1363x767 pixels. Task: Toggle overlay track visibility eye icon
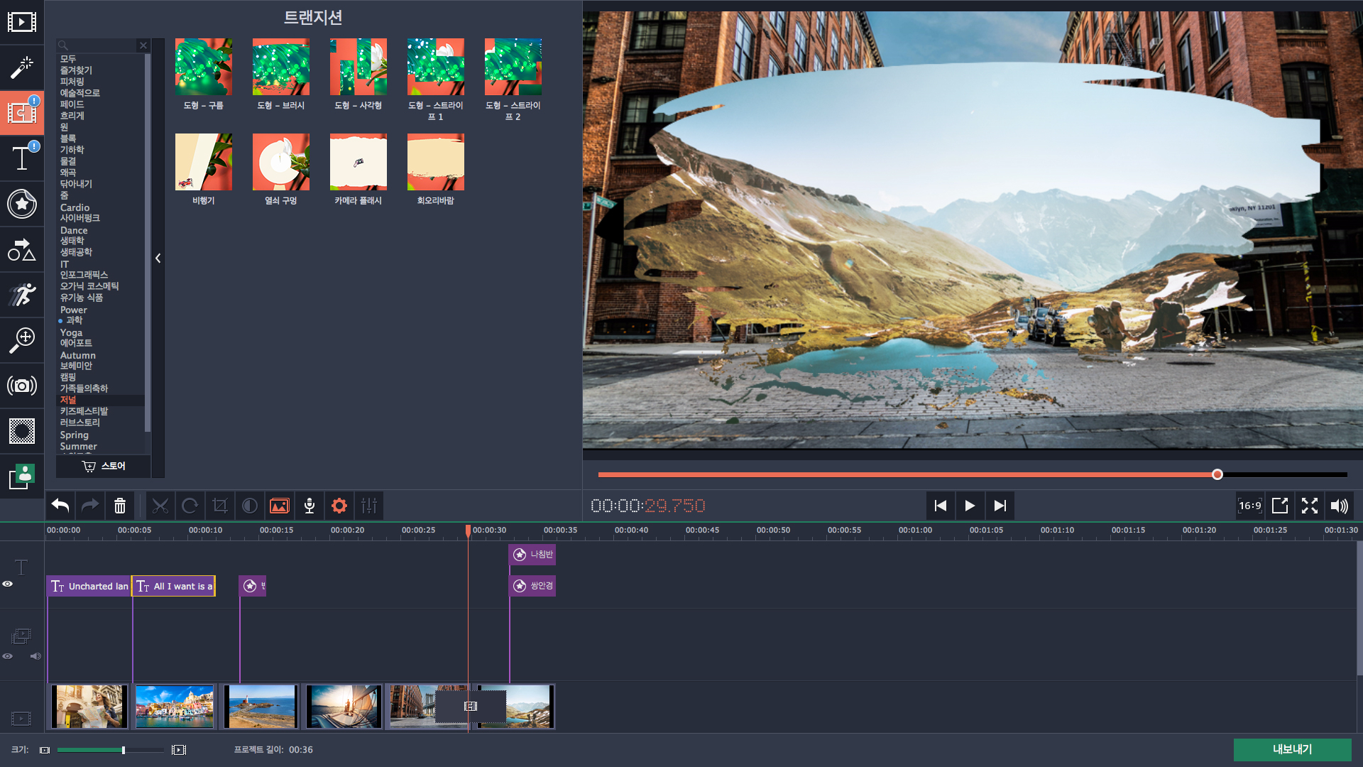(8, 656)
